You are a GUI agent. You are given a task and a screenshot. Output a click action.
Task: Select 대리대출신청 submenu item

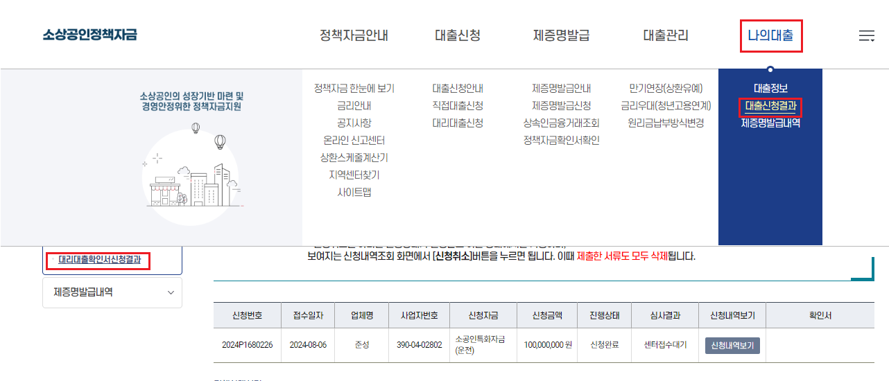(458, 123)
